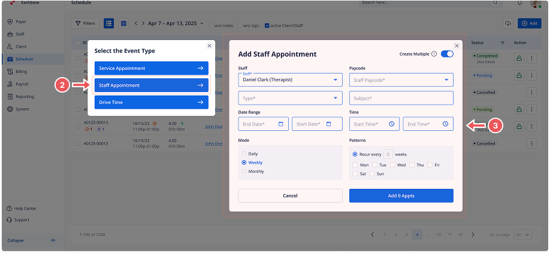Click the Add button at top right
Viewport: 550px width, 254px height.
[x=529, y=23]
